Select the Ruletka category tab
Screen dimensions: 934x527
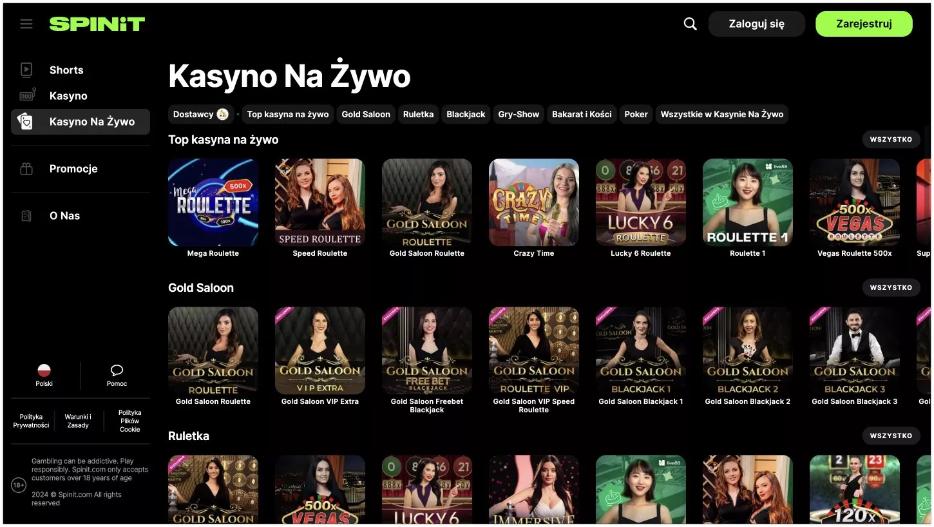(x=418, y=114)
